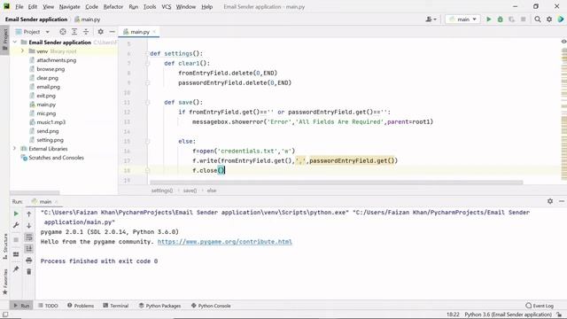Click Python 3.6 interpreter in status bar
Image resolution: width=567 pixels, height=319 pixels.
(508, 315)
